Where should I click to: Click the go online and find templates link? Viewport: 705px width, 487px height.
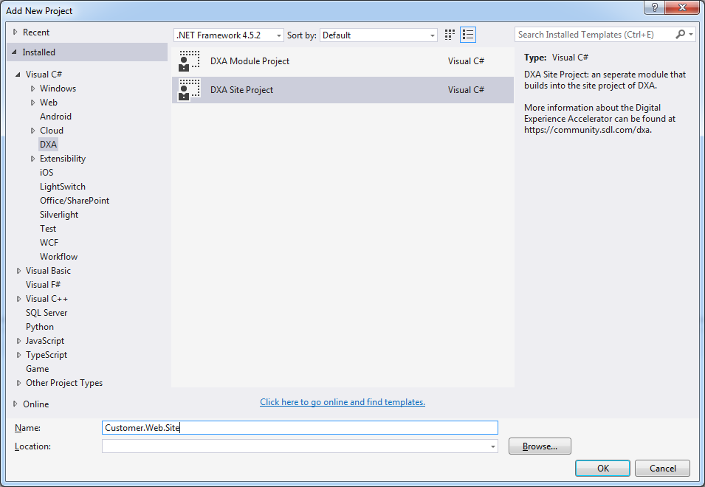[x=343, y=402]
